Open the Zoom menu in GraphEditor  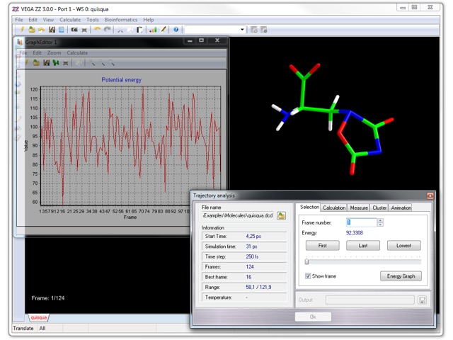[x=54, y=52]
